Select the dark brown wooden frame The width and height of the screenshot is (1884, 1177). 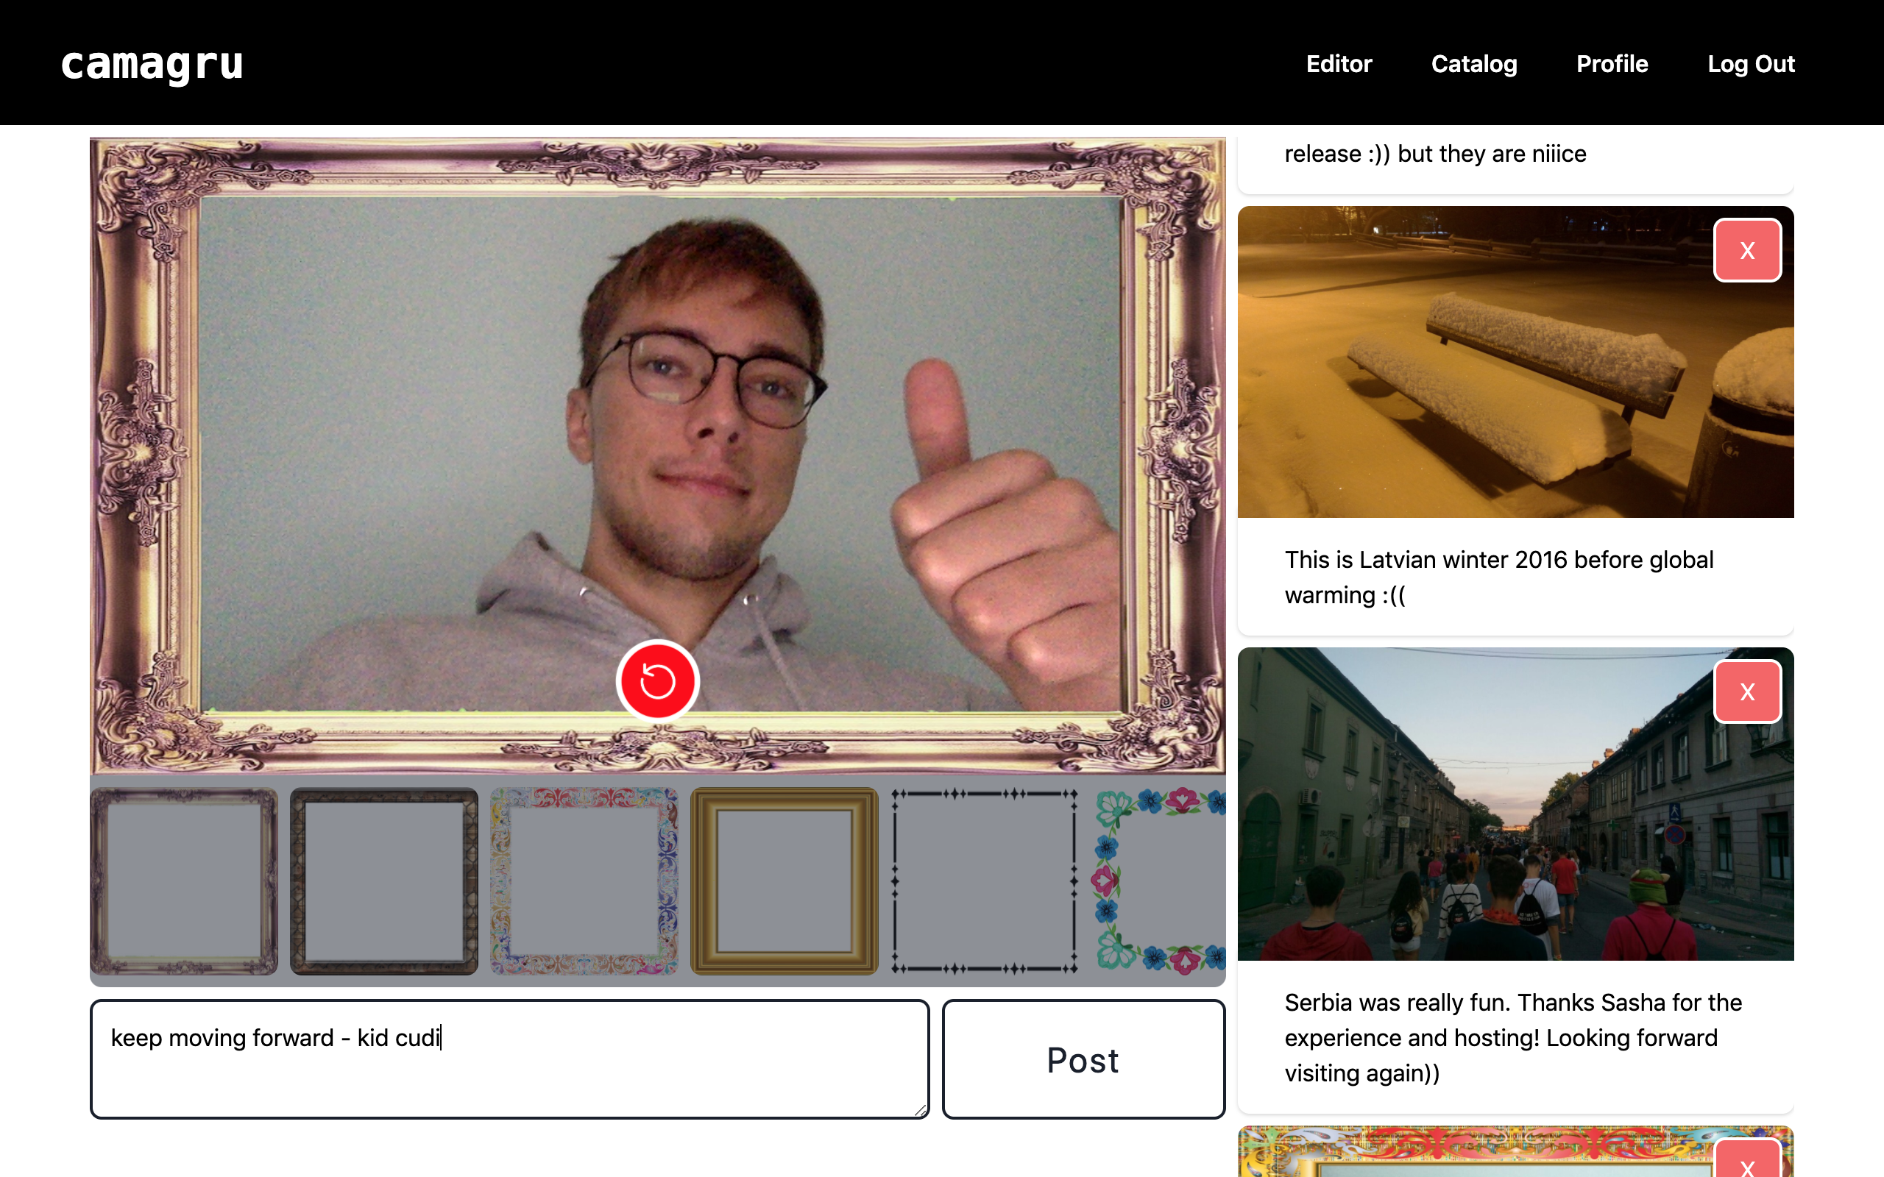[384, 881]
